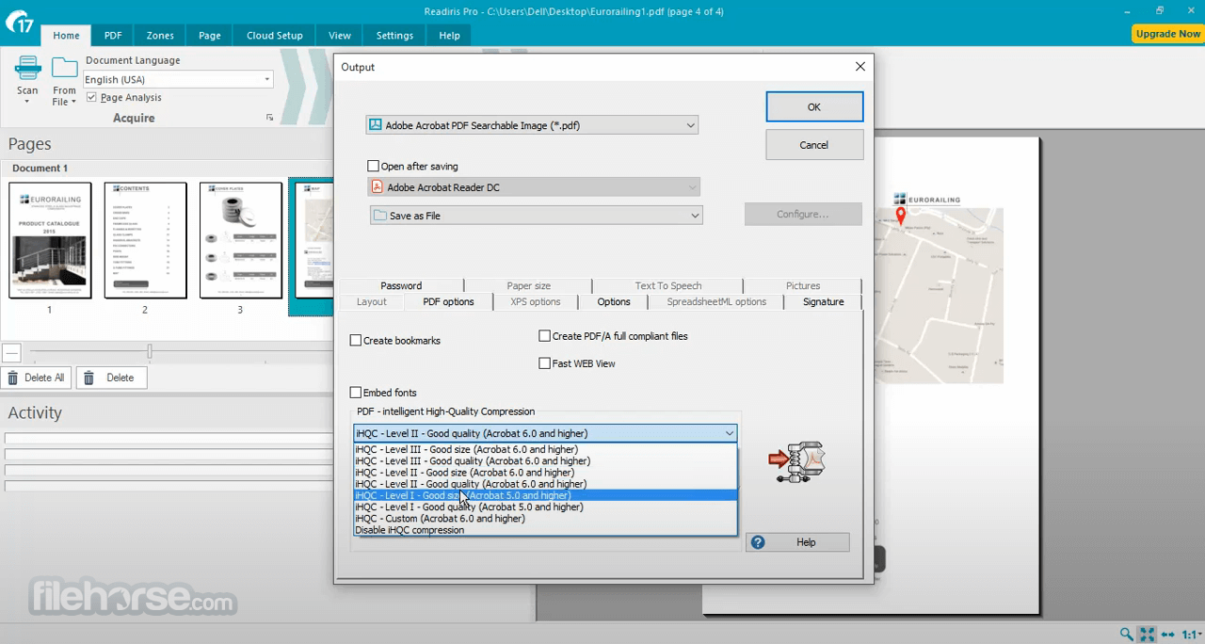This screenshot has height=644, width=1205.
Task: Click the Upgrade Now button
Action: [x=1167, y=33]
